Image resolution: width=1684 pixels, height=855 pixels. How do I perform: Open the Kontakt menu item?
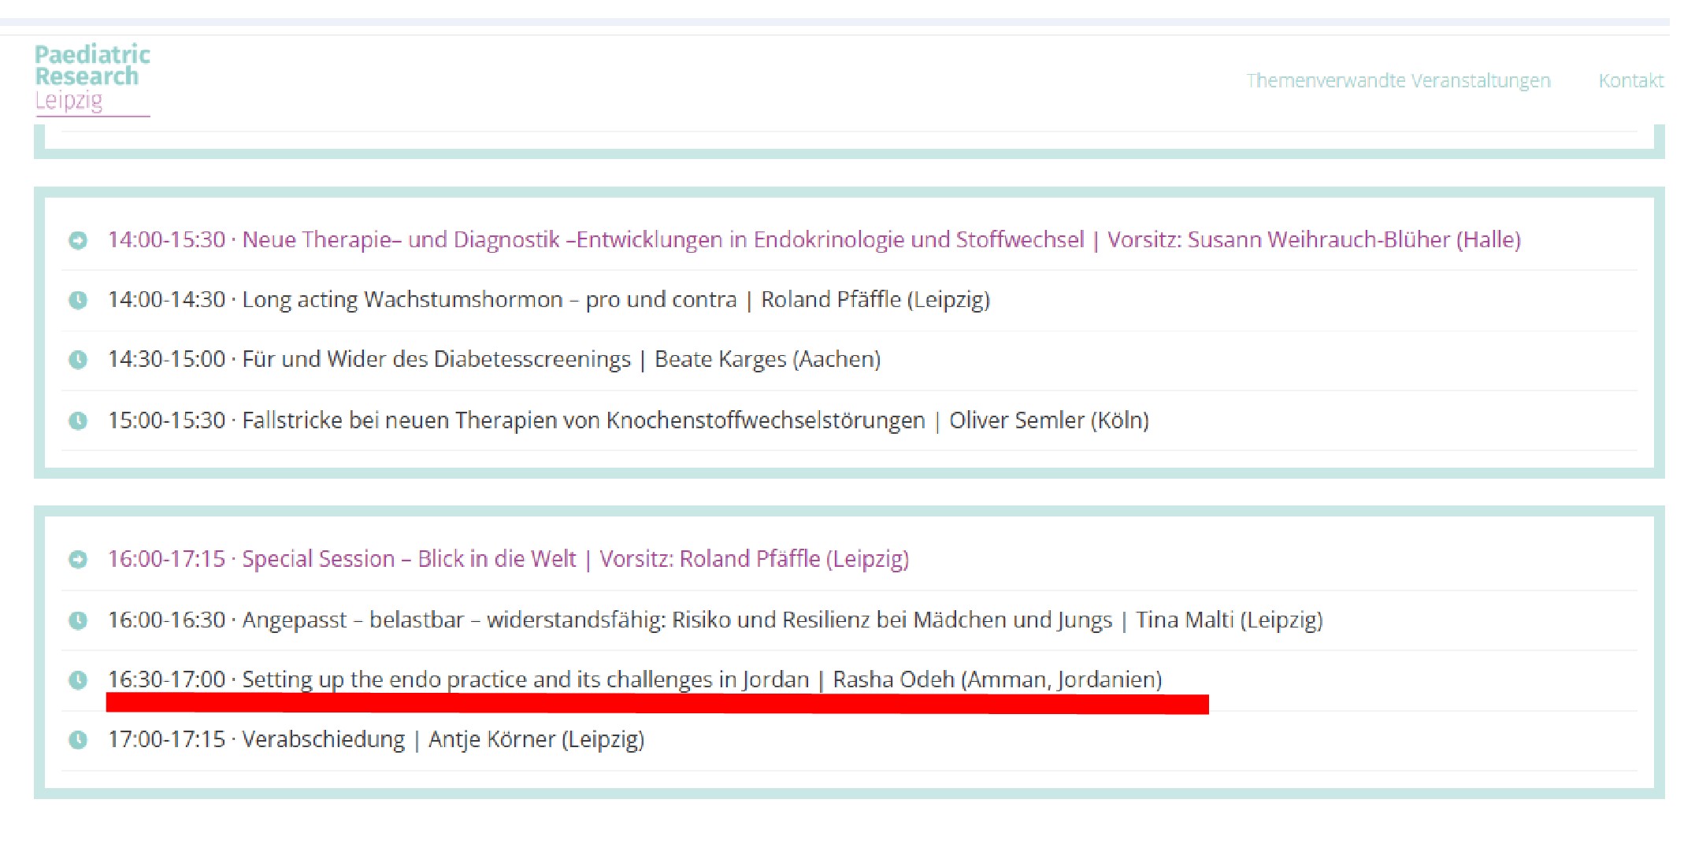coord(1630,80)
